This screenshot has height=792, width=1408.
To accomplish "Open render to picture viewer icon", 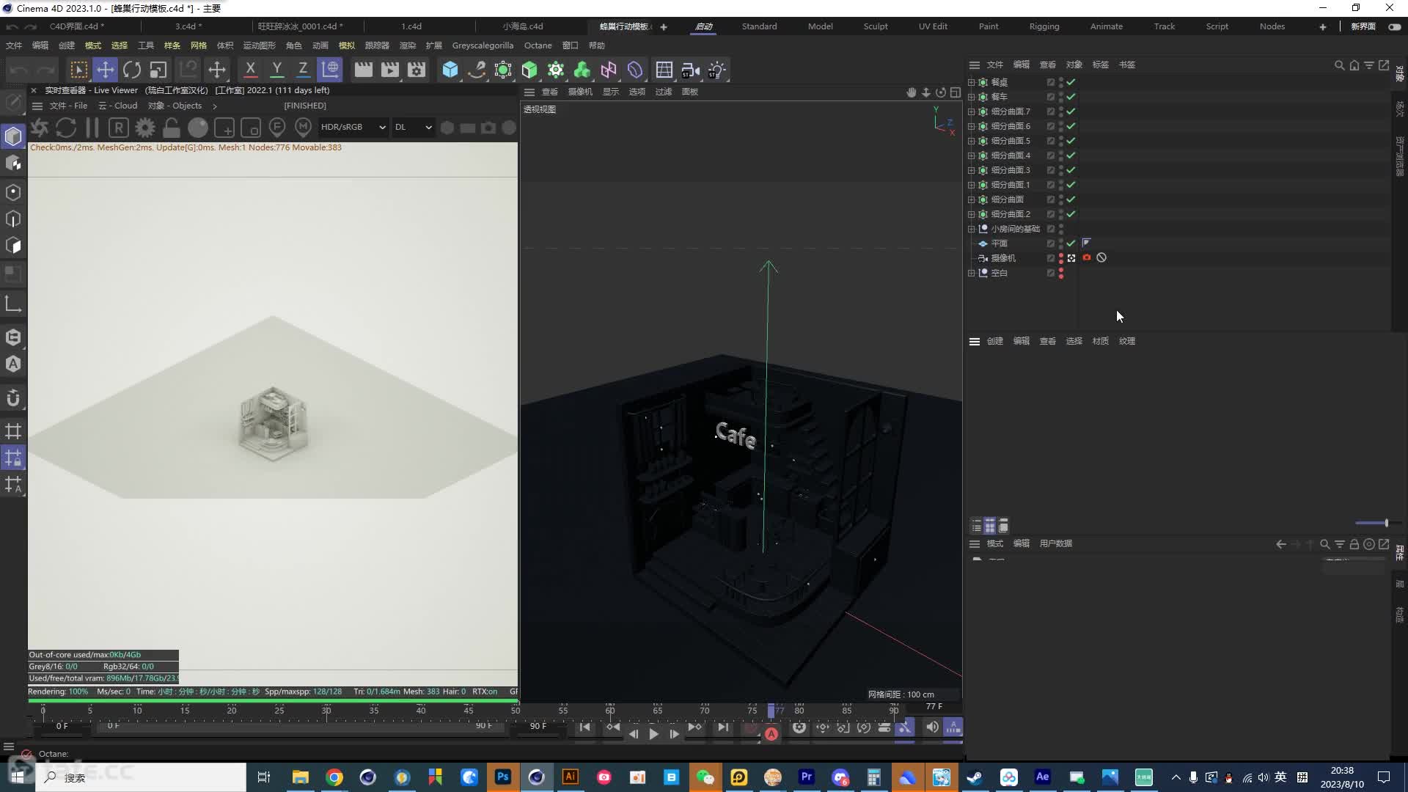I will [390, 70].
